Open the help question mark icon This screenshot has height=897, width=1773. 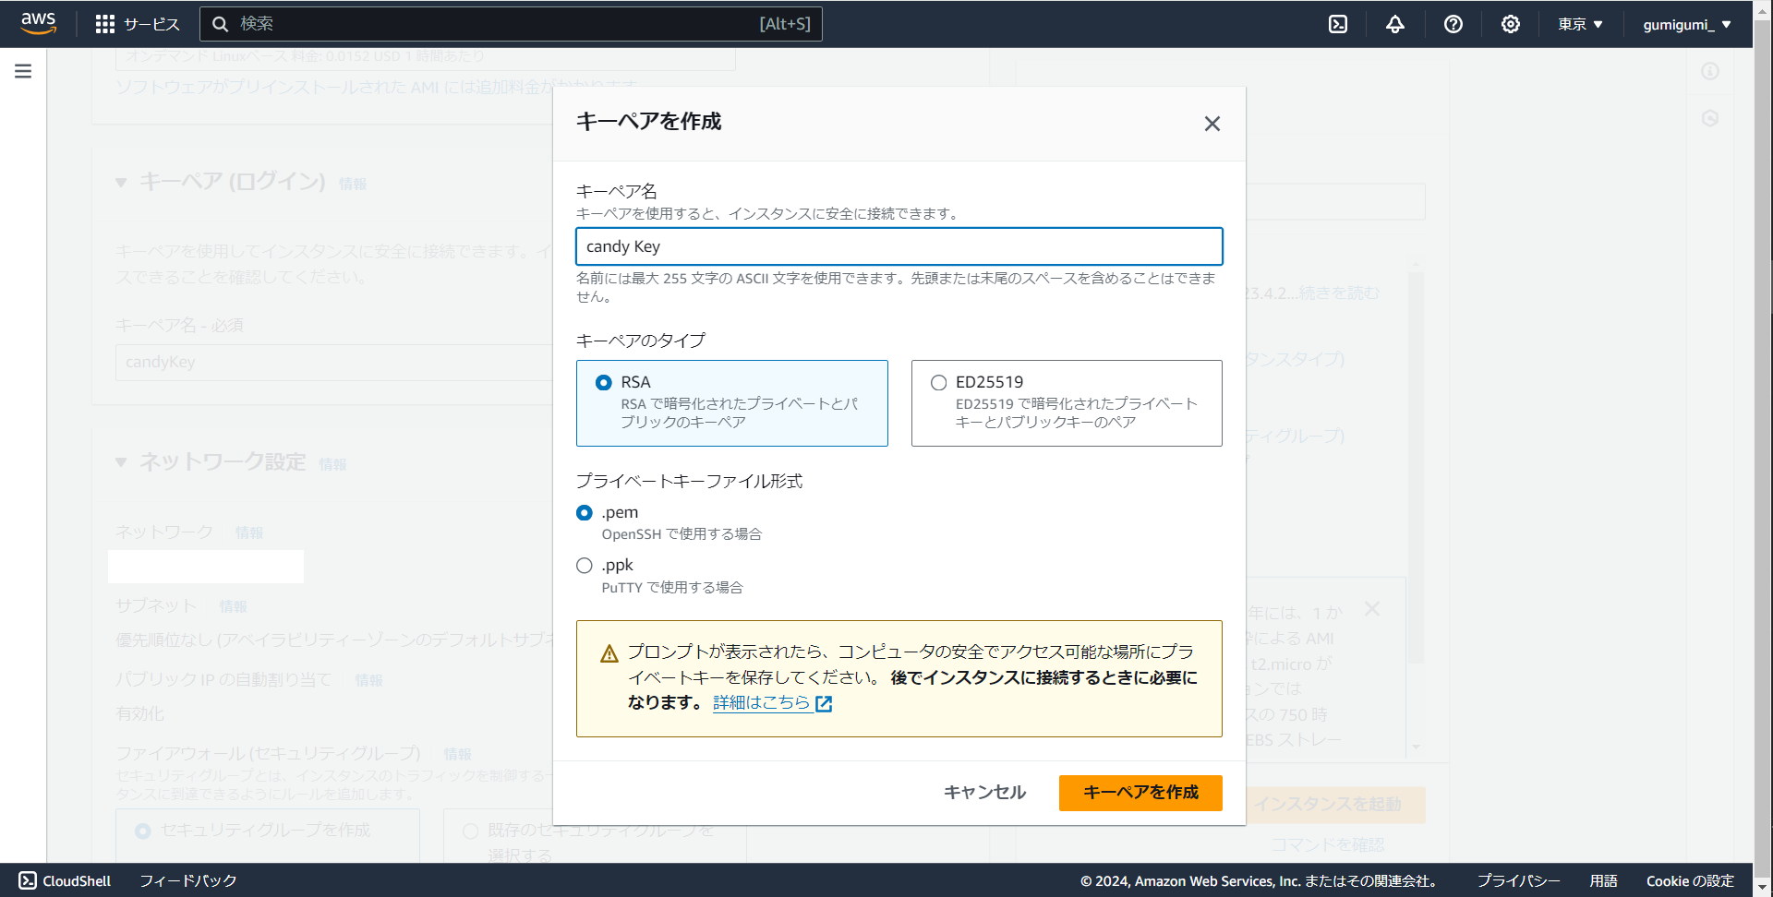[x=1453, y=24]
